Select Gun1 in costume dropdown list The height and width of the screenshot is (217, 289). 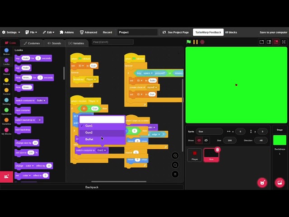(x=102, y=126)
